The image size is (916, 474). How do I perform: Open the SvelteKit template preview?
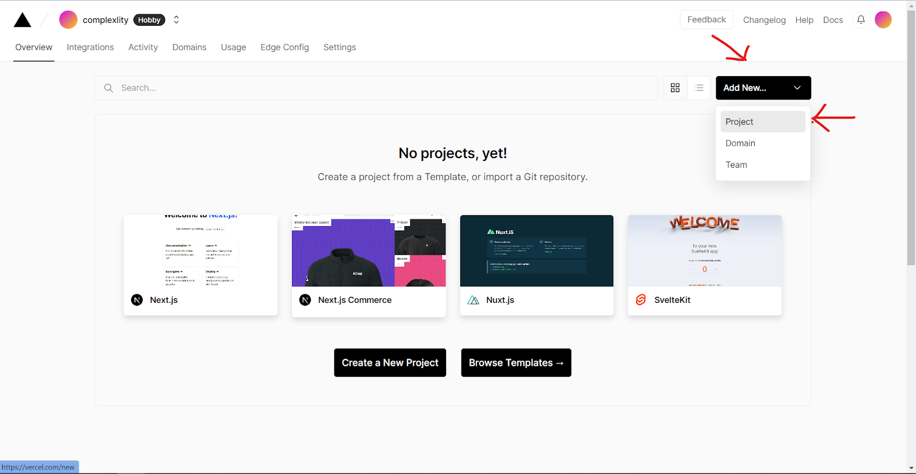pyautogui.click(x=705, y=251)
